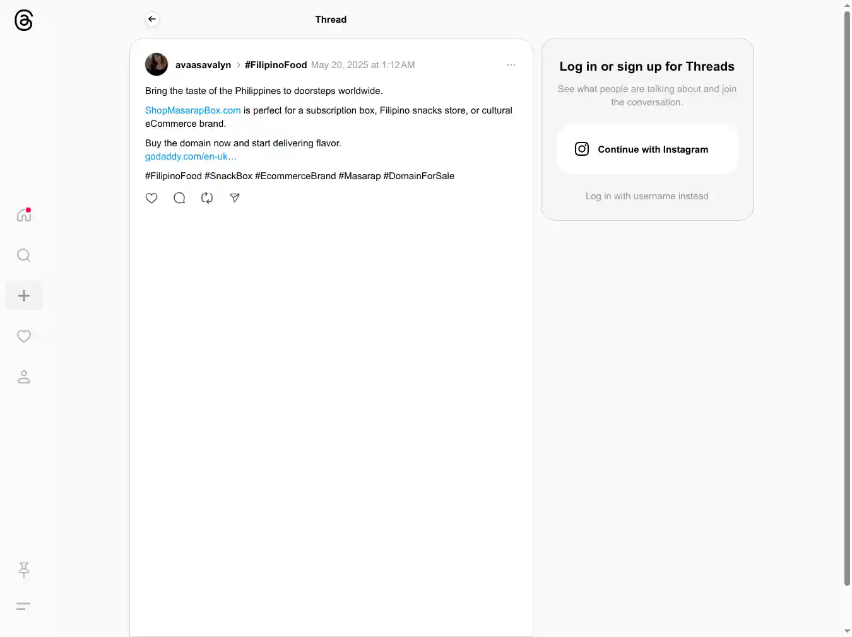Open the Search magnifier icon
The image size is (852, 637).
(x=24, y=255)
